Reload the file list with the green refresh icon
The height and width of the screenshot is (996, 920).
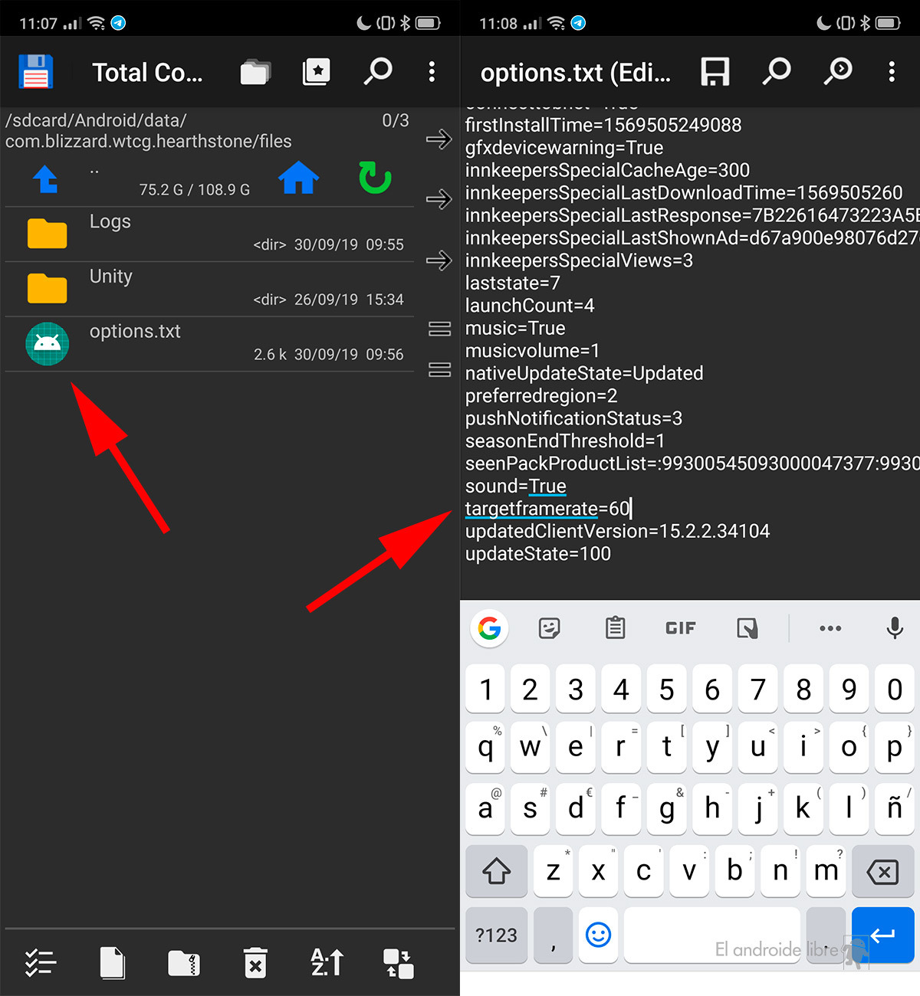375,177
